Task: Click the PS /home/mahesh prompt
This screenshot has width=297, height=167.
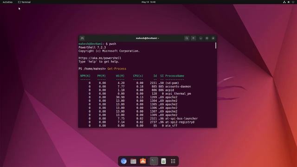Action: click(x=92, y=69)
